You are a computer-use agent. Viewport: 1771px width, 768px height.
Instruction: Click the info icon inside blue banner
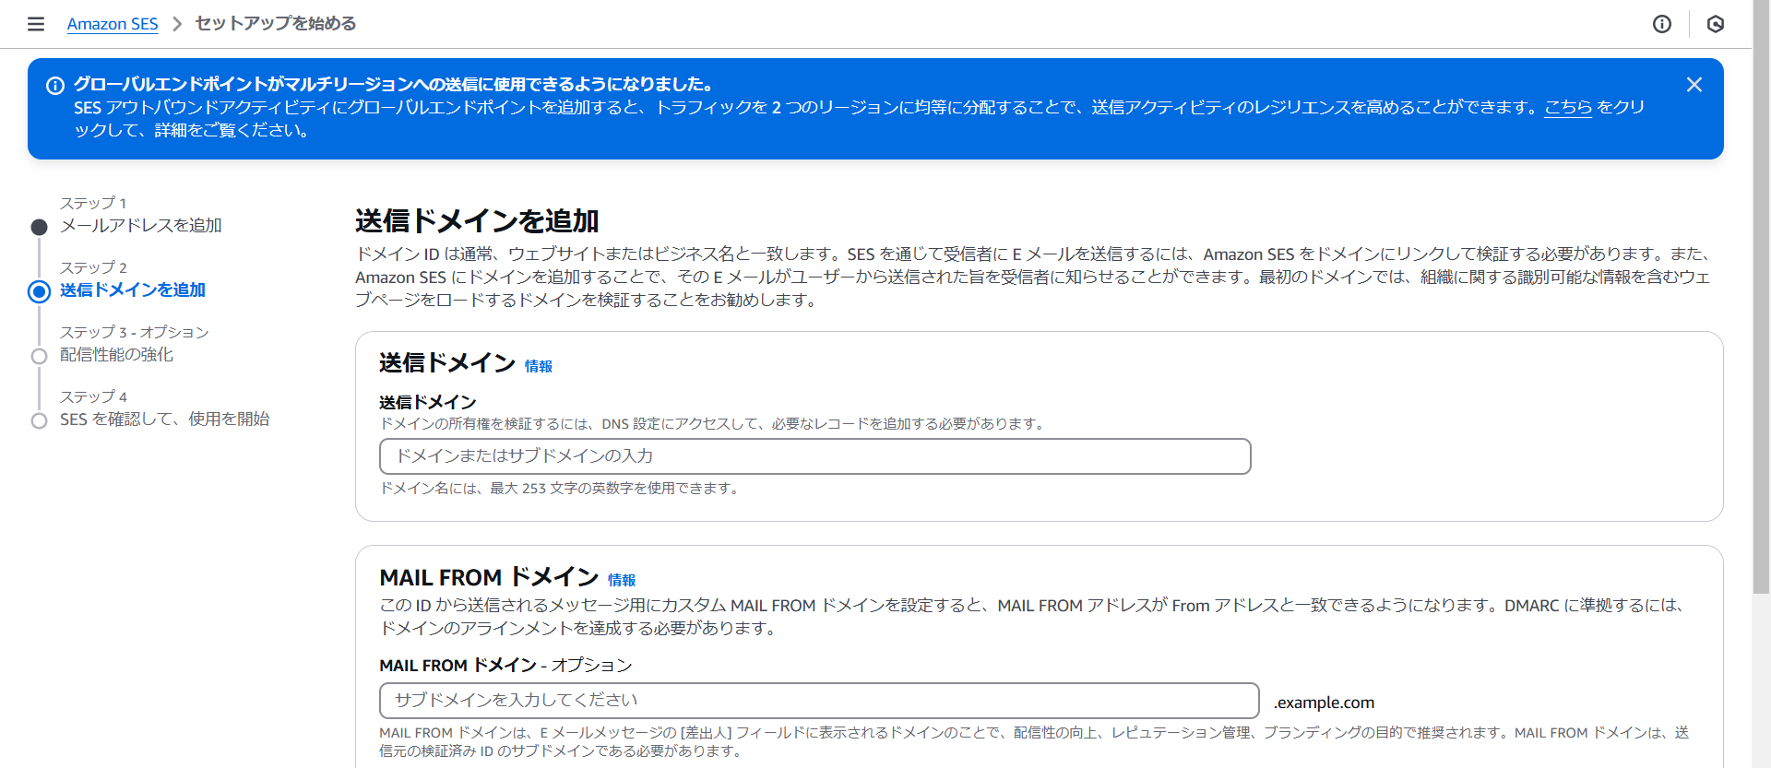55,86
